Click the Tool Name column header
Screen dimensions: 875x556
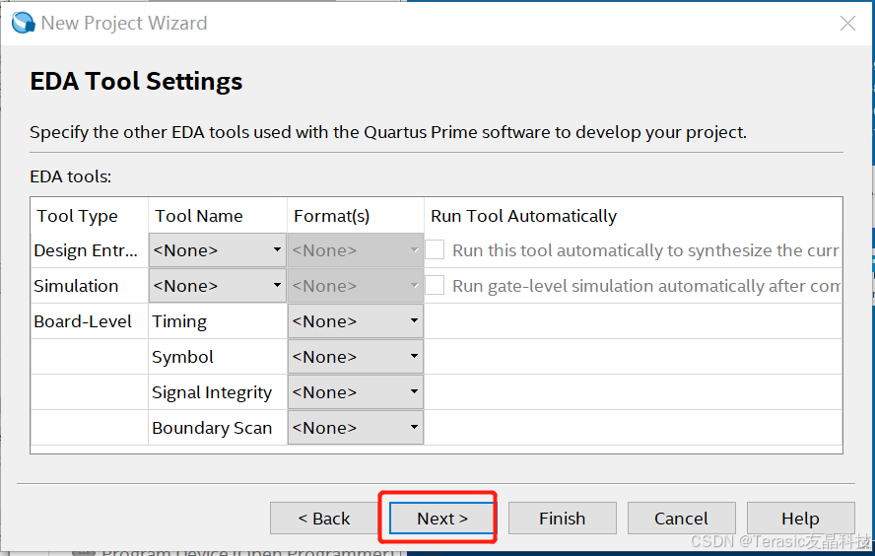click(218, 216)
